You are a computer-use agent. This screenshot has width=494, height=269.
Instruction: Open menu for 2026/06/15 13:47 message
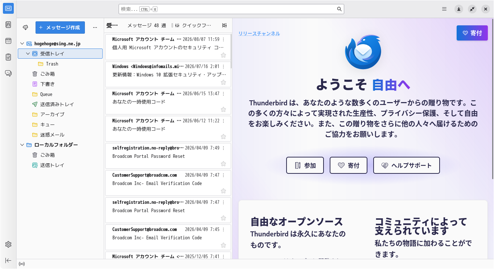(x=223, y=93)
